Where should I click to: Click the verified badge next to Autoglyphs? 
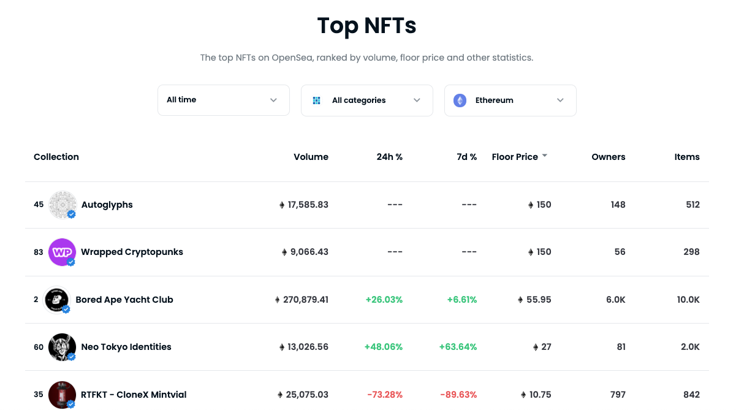click(x=71, y=214)
